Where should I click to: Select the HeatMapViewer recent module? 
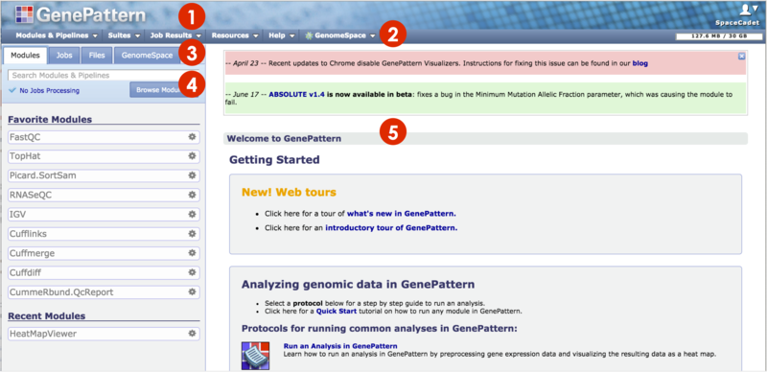(x=104, y=334)
